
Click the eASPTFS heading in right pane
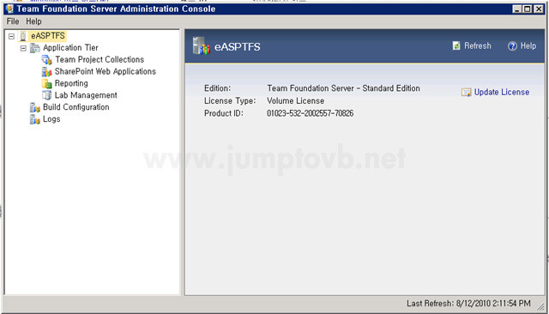click(x=238, y=47)
